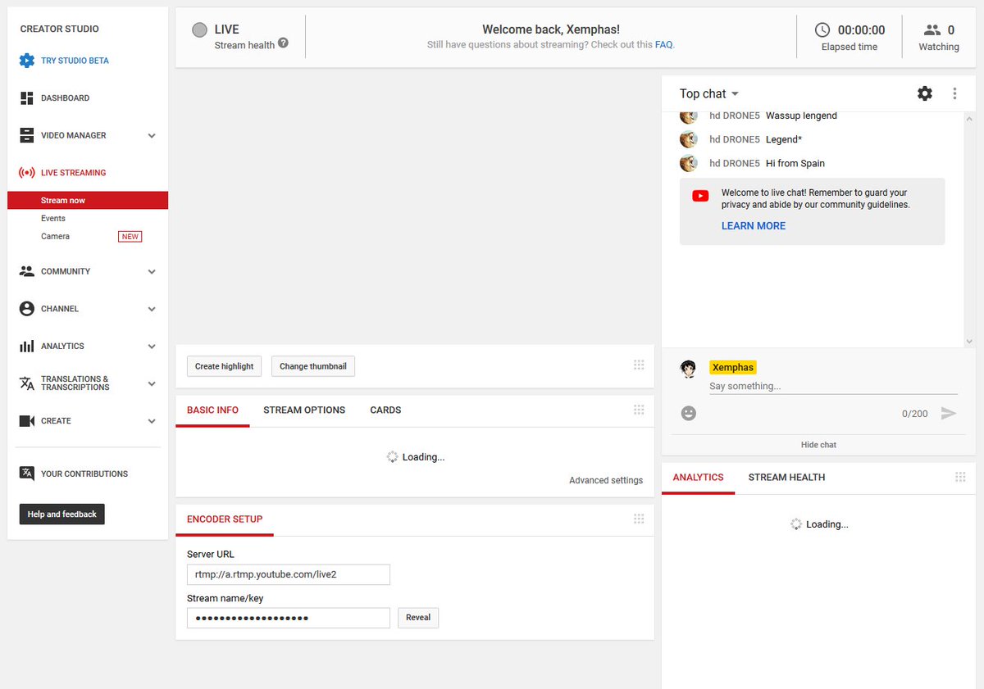The height and width of the screenshot is (689, 984).
Task: Hide the chat panel
Action: coord(818,445)
